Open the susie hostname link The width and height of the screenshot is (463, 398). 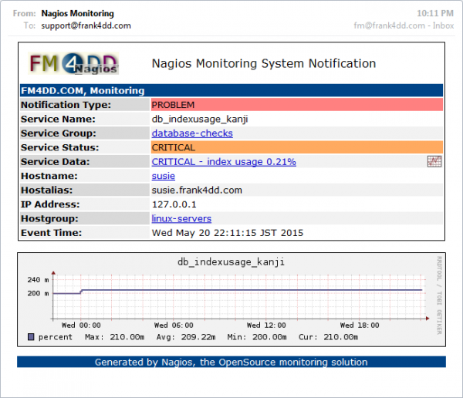click(x=164, y=176)
